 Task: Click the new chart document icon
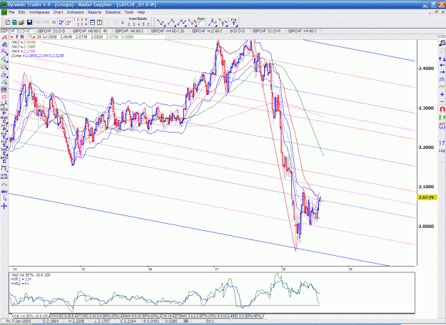point(8,22)
